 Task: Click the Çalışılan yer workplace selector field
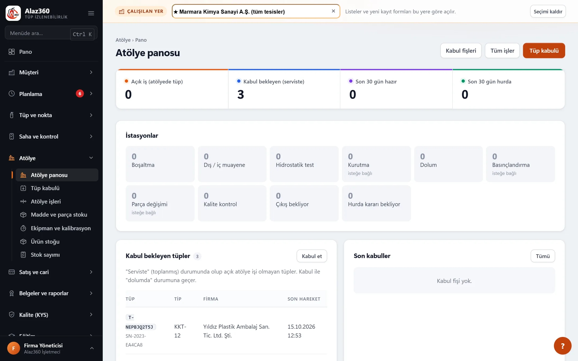coord(256,11)
